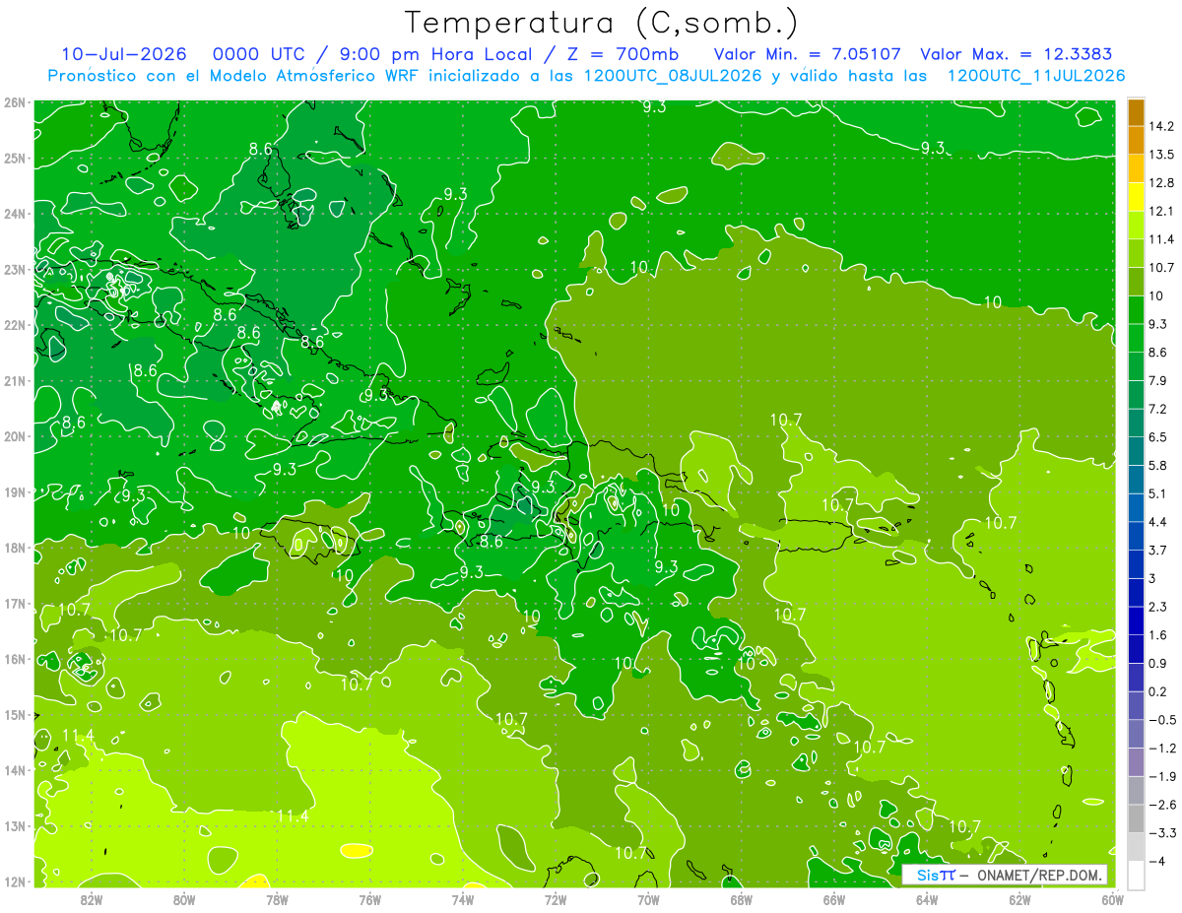This screenshot has width=1182, height=913.
Task: Select the -0.5 value on the color scale
Action: click(x=1161, y=720)
